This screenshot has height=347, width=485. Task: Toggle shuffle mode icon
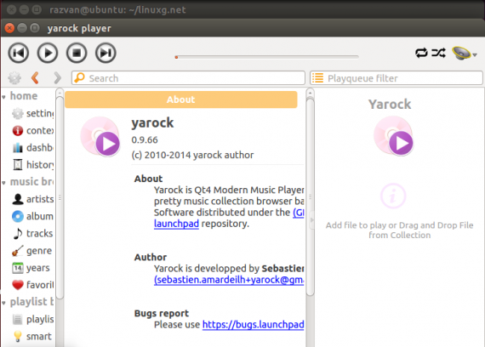(438, 53)
